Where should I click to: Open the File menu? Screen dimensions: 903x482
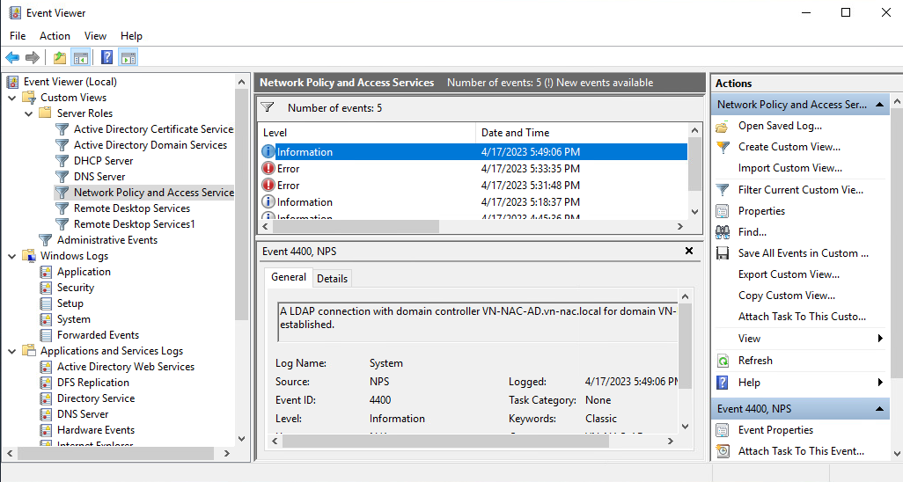[x=18, y=36]
